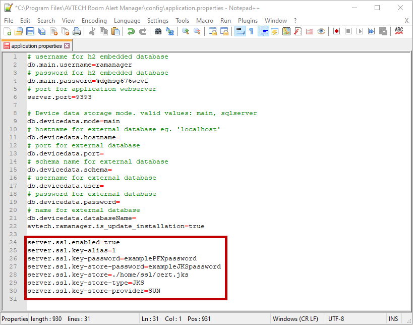Expand the Settings menu
This screenshot has height=325, width=413.
[x=158, y=21]
